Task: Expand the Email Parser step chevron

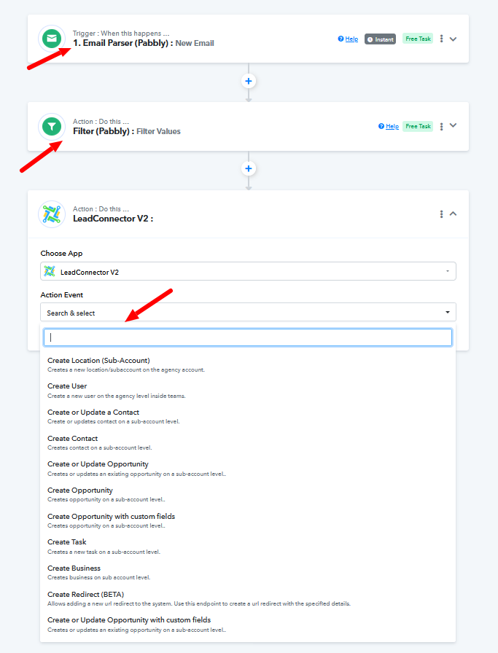Action: pos(453,39)
